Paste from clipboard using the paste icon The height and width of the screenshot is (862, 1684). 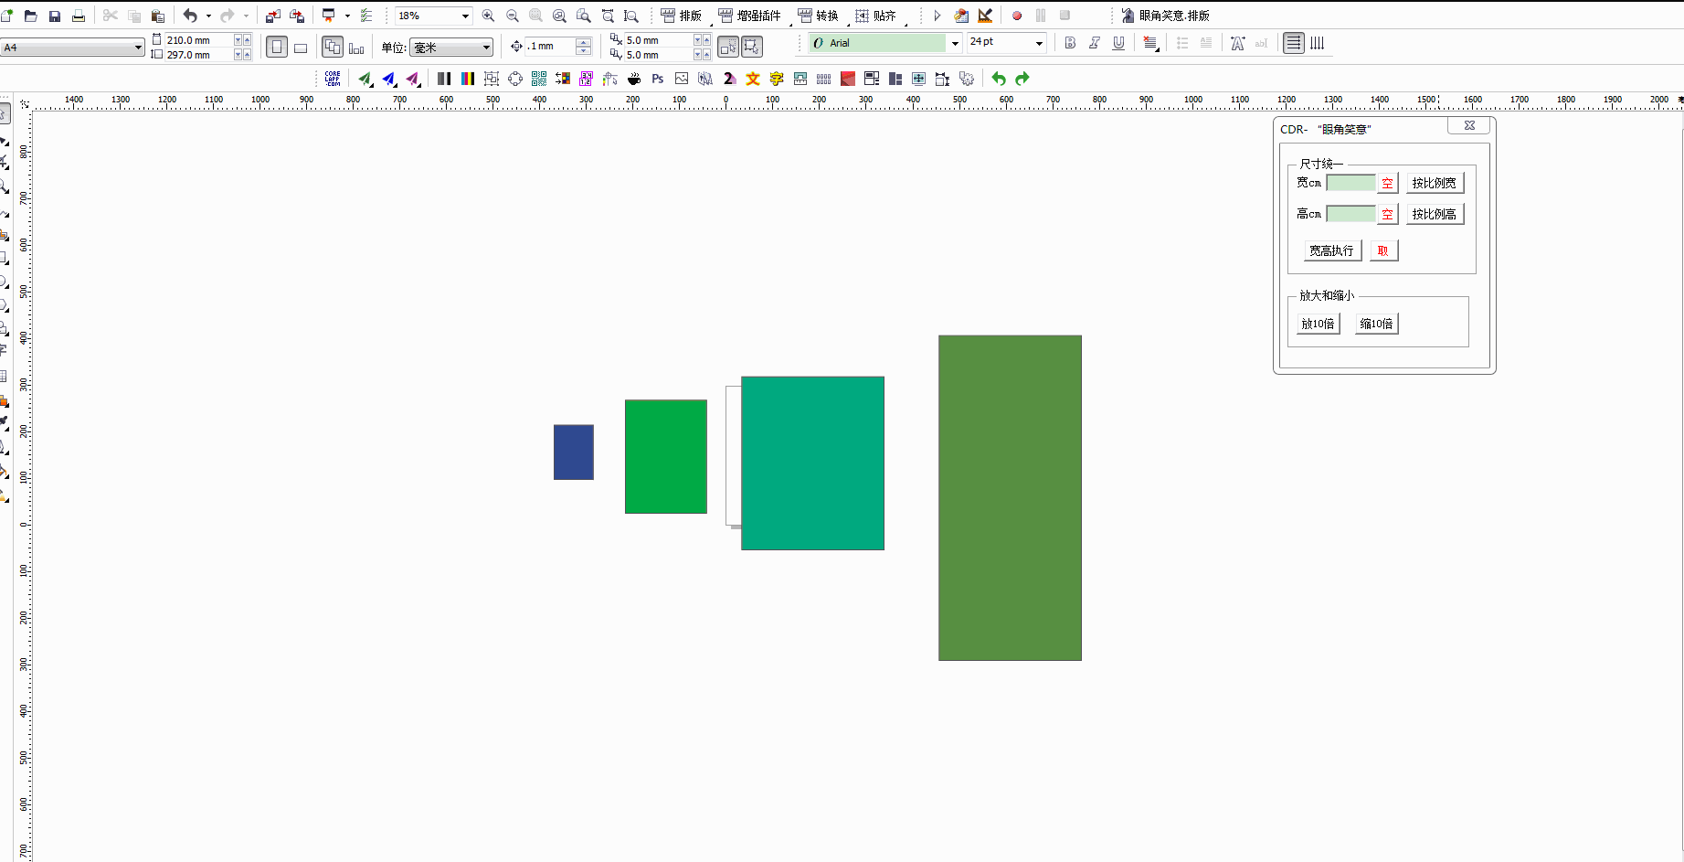[157, 16]
